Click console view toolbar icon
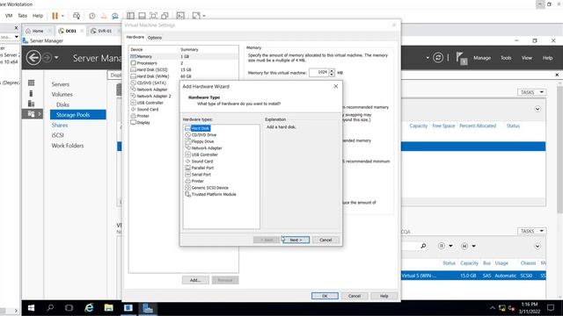Image resolution: width=563 pixels, height=316 pixels. 180,16
